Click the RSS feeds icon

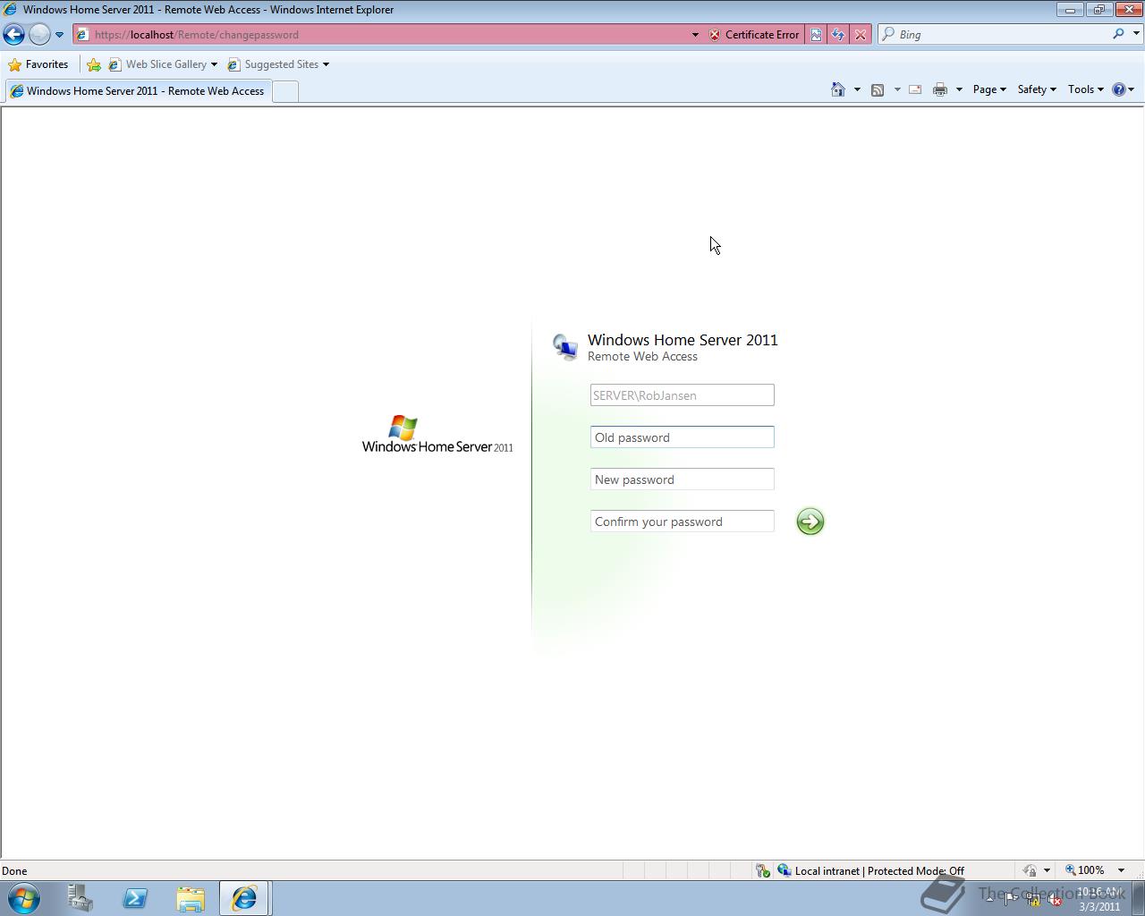(878, 89)
